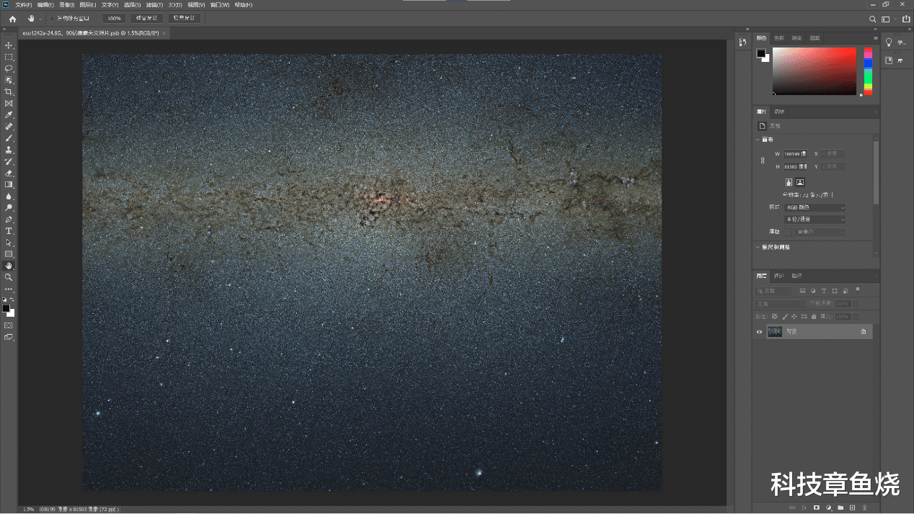
Task: Click the 100% zoom button
Action: point(113,19)
